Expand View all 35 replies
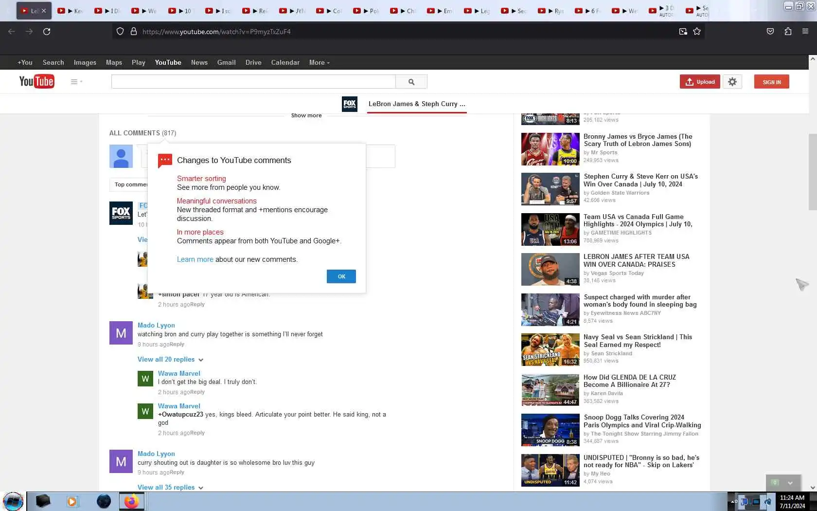Image resolution: width=817 pixels, height=511 pixels. click(170, 487)
